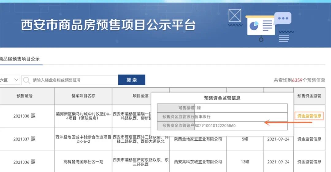The height and width of the screenshot is (172, 331).
Task: Click the 预售资金监管 column header
Action: coord(309,96)
